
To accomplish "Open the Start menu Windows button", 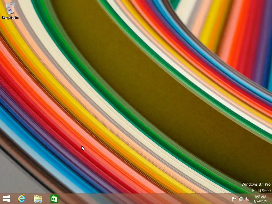I will [x=7, y=199].
